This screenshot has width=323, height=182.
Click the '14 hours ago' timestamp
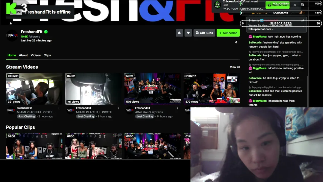165,117
